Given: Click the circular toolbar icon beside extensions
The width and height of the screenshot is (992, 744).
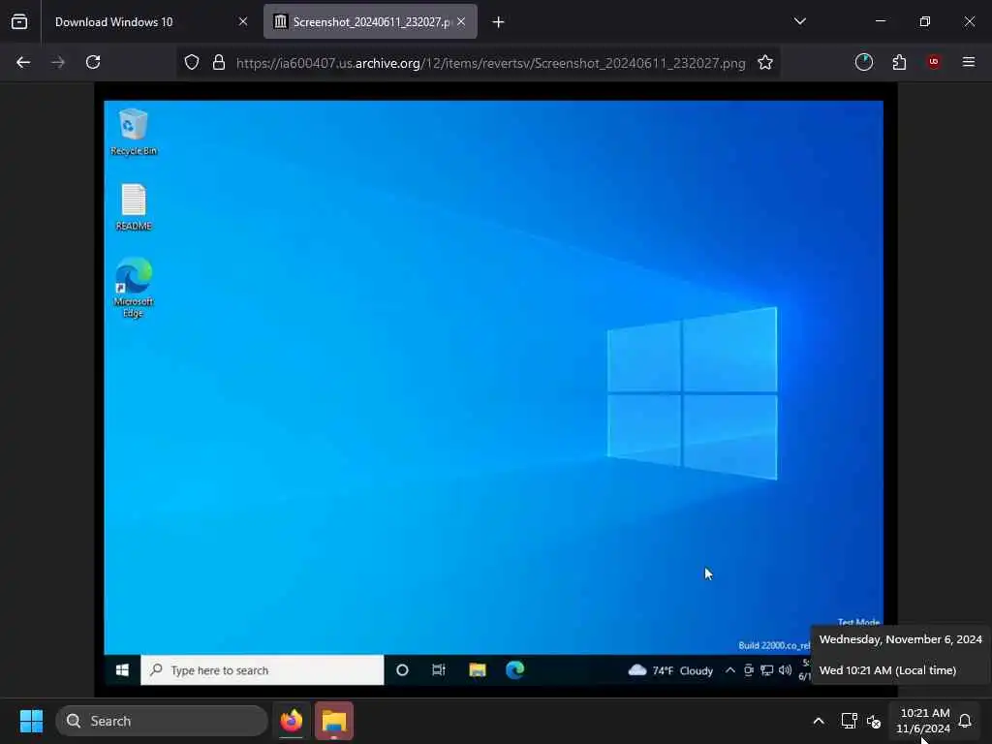Looking at the screenshot, I should 864,62.
